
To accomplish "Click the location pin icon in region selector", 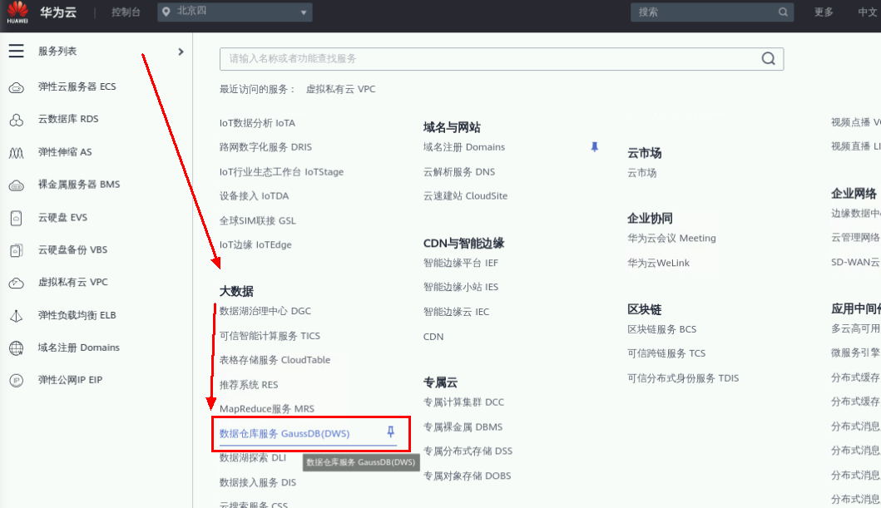I will (166, 12).
